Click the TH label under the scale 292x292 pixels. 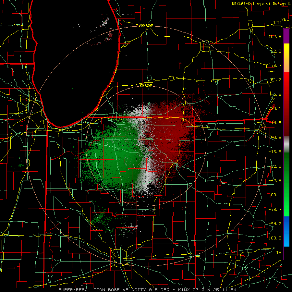click(279, 253)
